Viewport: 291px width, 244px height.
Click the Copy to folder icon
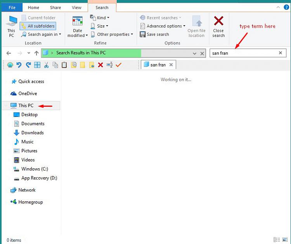coord(74,65)
